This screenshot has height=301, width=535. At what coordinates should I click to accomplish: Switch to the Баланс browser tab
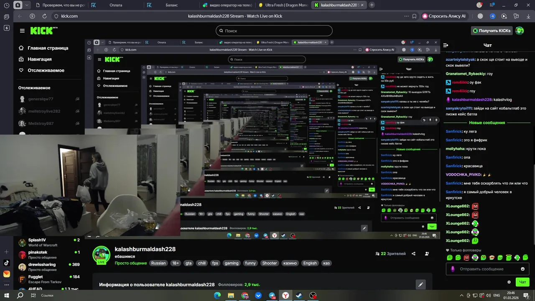pyautogui.click(x=171, y=5)
